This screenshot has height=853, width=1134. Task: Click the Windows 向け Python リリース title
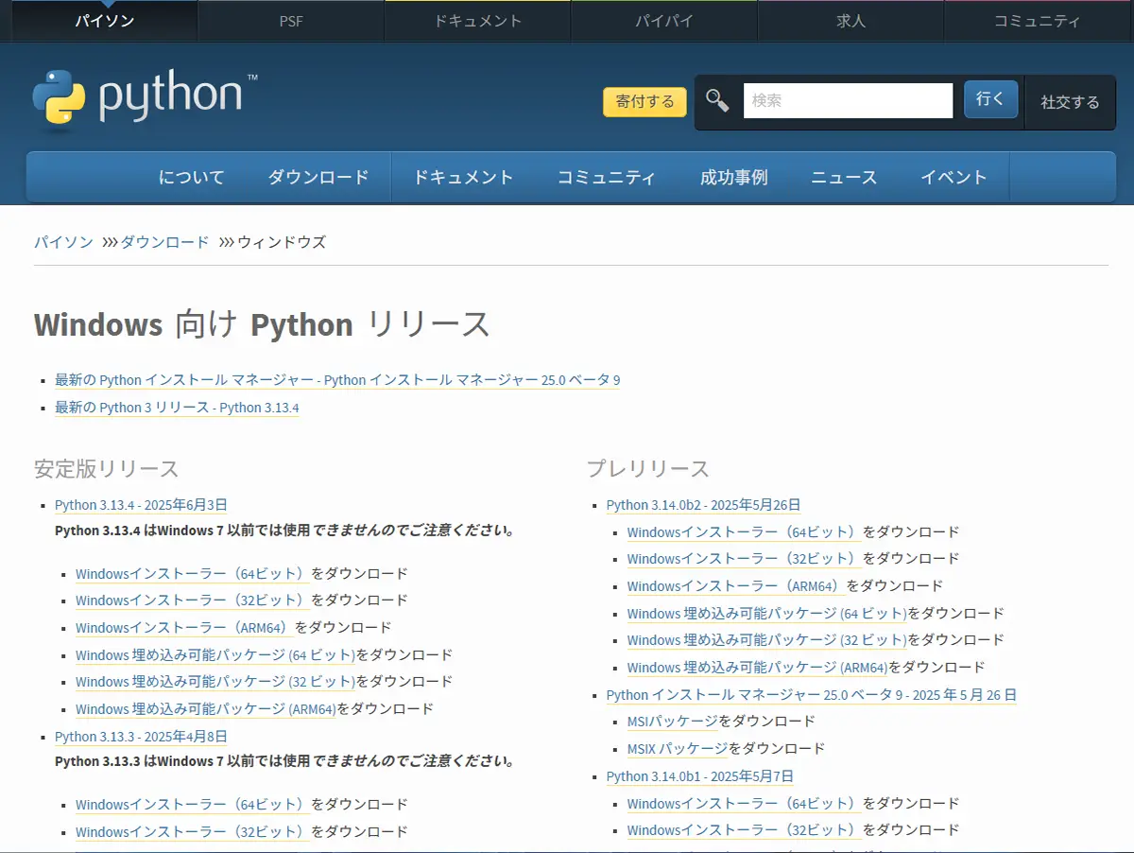pyautogui.click(x=263, y=324)
